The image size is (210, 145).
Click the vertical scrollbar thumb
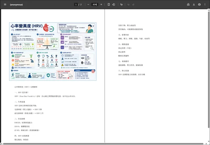pos(209,69)
